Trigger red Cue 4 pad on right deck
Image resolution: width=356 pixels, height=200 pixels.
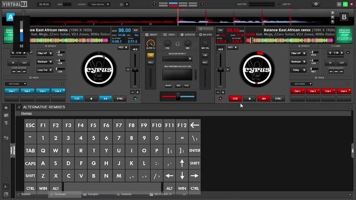click(x=344, y=91)
